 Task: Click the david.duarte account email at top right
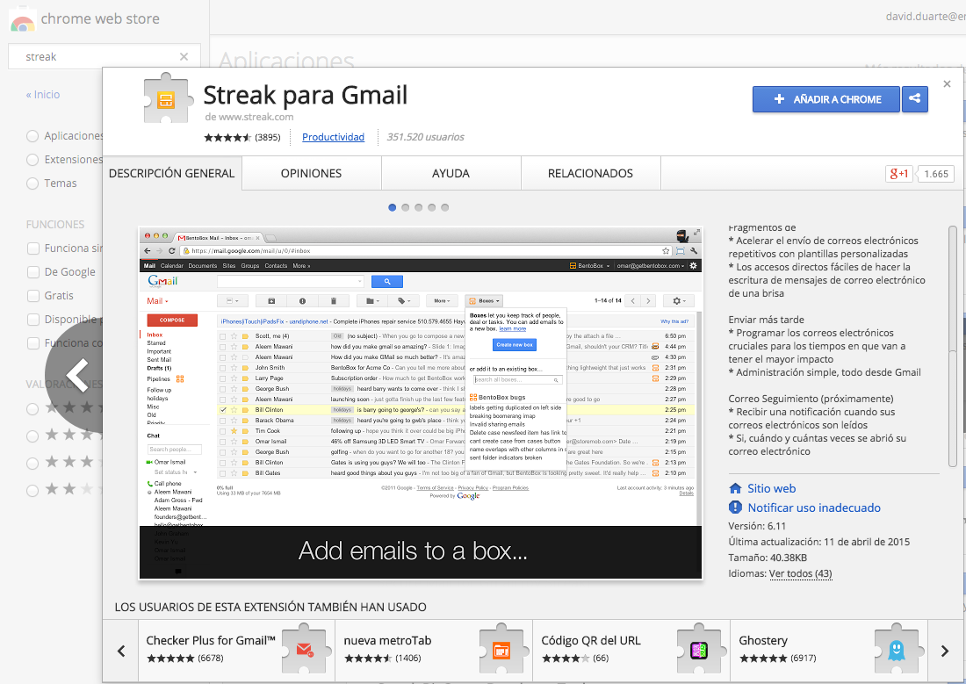point(926,17)
